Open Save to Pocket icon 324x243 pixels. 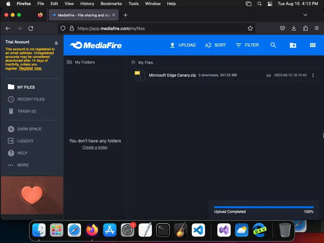tap(283, 28)
